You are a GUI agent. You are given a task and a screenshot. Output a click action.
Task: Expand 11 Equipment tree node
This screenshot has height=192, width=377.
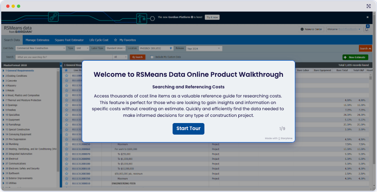[3, 120]
